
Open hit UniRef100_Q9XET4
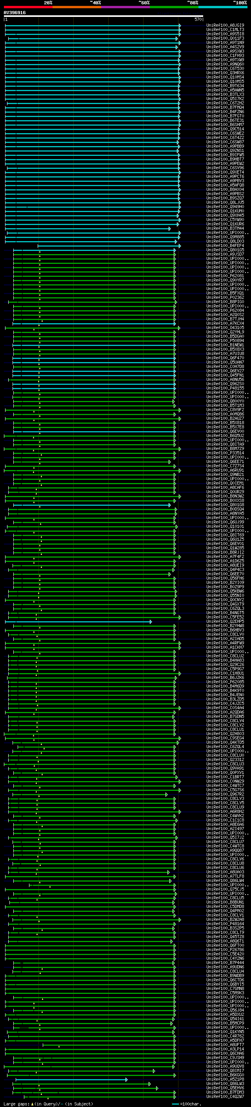click(x=225, y=172)
